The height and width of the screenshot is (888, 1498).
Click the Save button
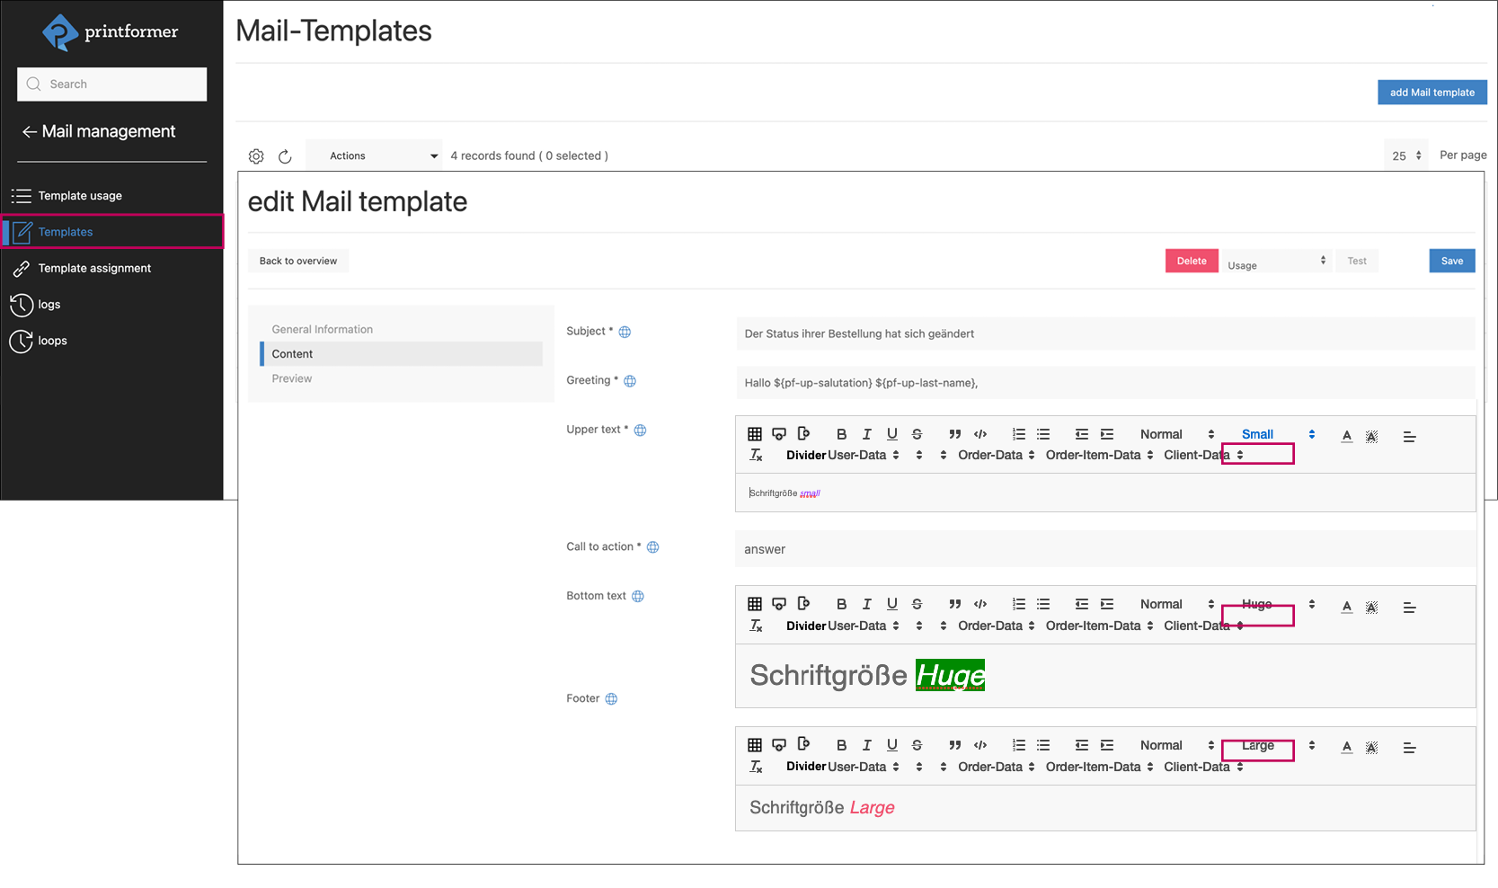pyautogui.click(x=1451, y=262)
